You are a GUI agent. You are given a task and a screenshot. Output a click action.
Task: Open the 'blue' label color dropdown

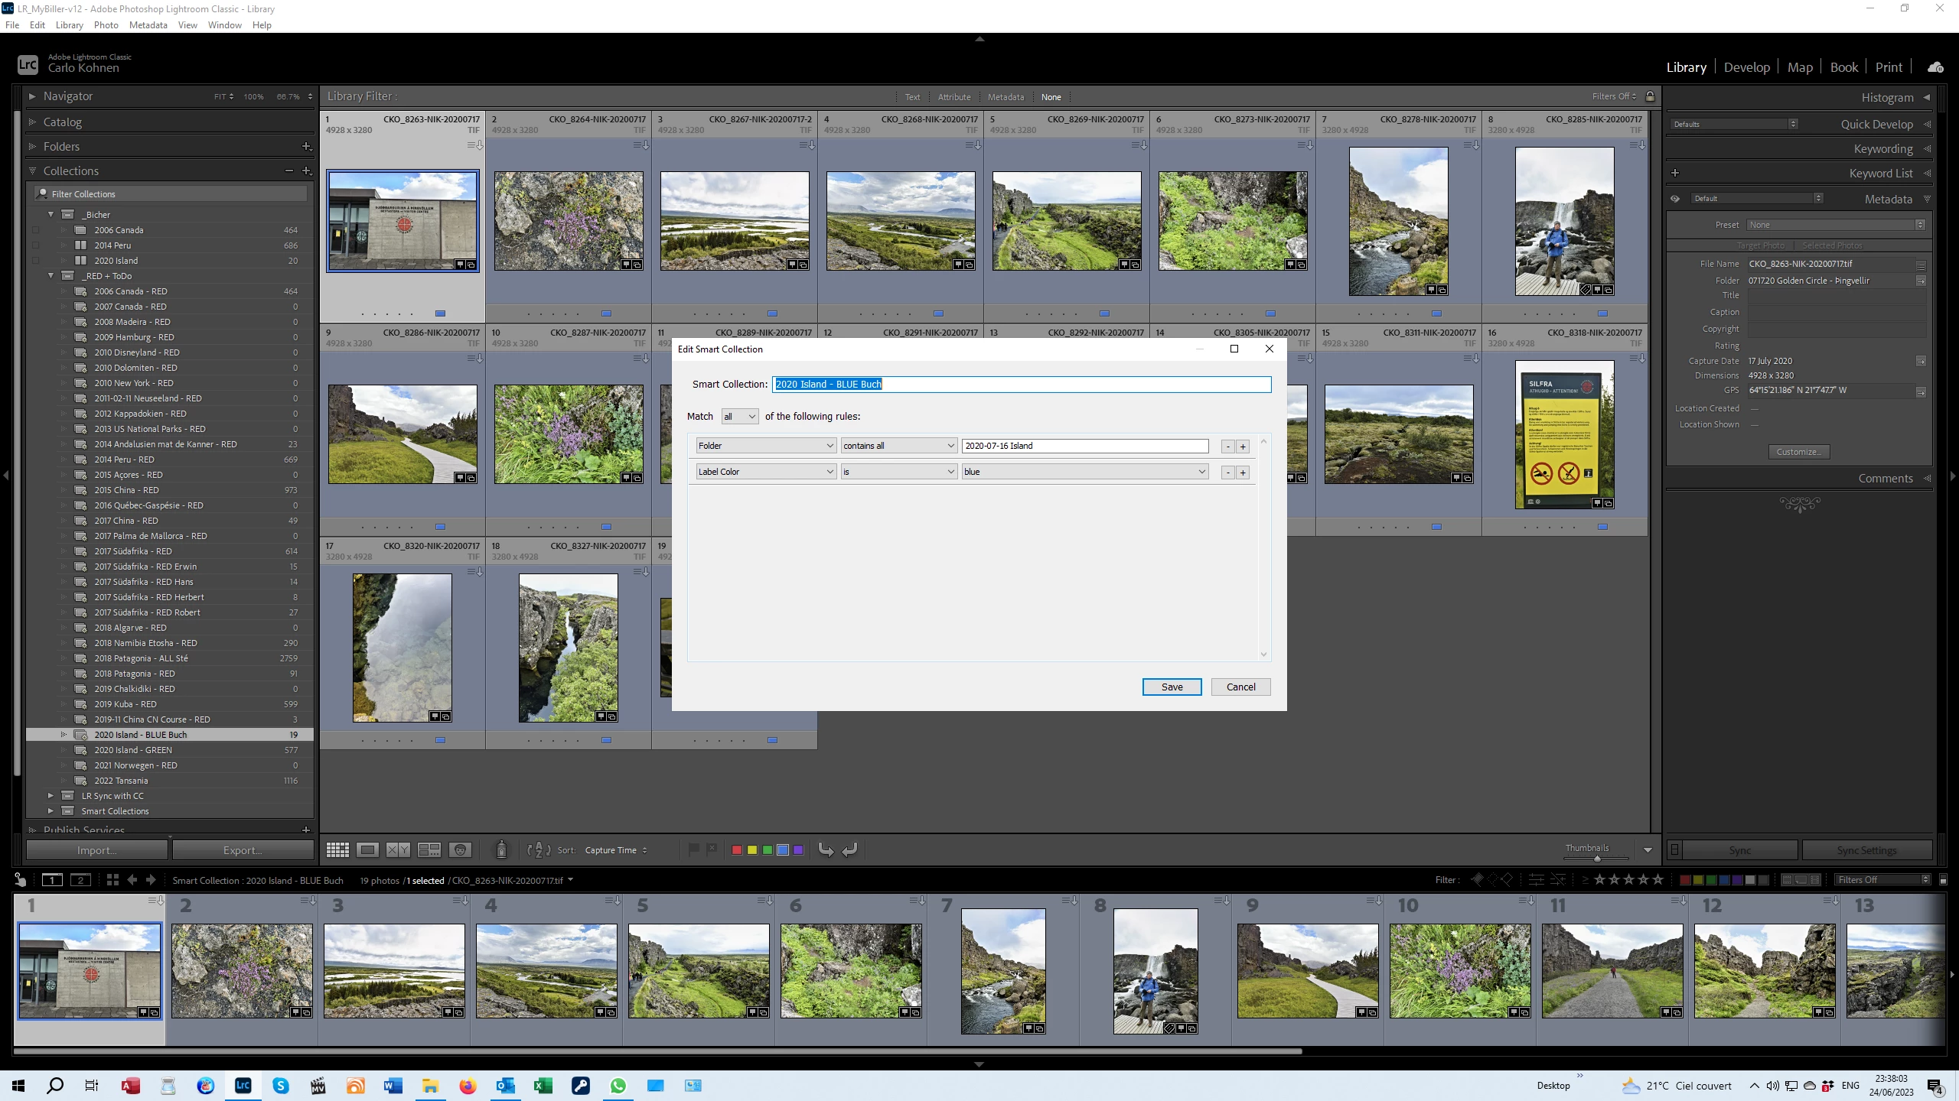1084,472
